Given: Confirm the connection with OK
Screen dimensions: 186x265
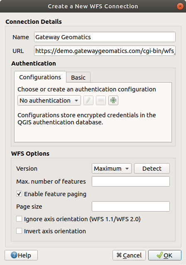Looking at the screenshot, I should (165, 255).
